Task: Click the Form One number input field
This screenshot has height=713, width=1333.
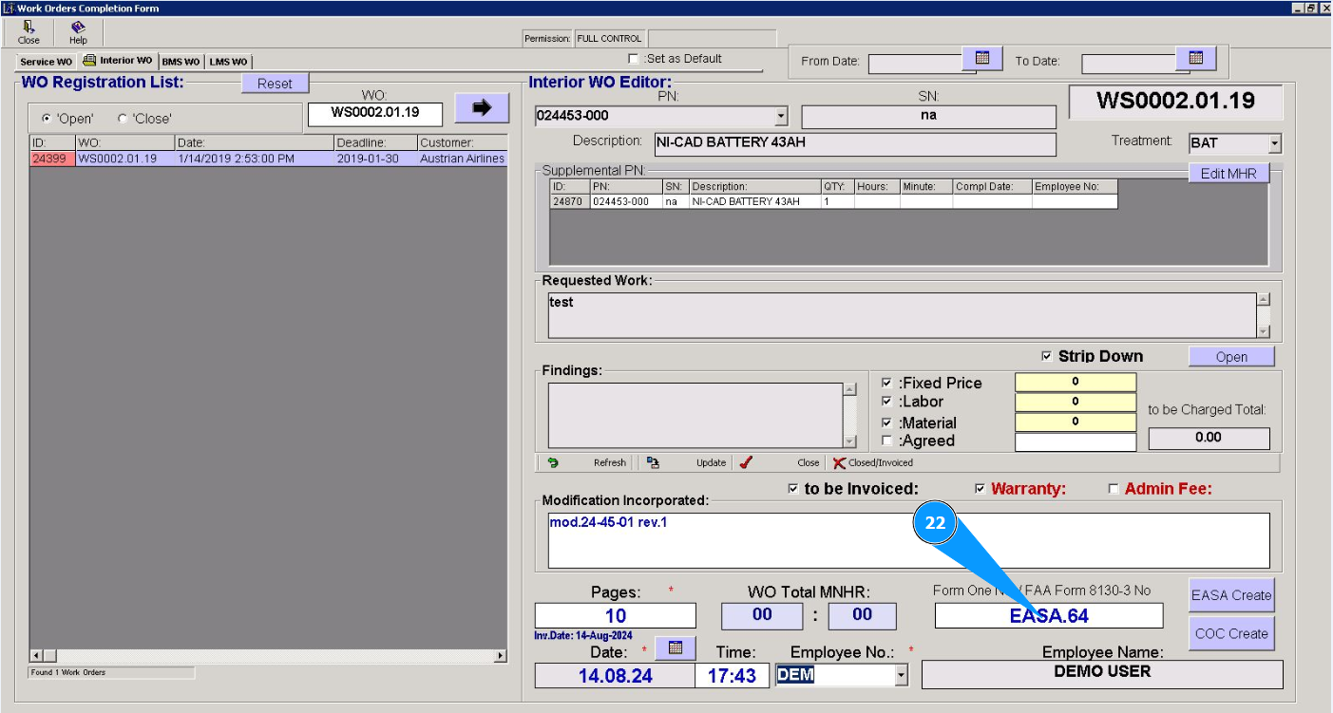Action: (1048, 616)
